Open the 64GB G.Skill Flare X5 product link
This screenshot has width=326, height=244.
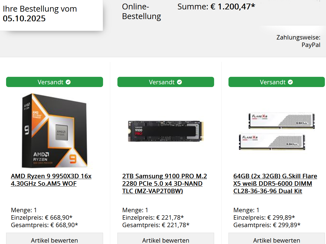pos(275,183)
